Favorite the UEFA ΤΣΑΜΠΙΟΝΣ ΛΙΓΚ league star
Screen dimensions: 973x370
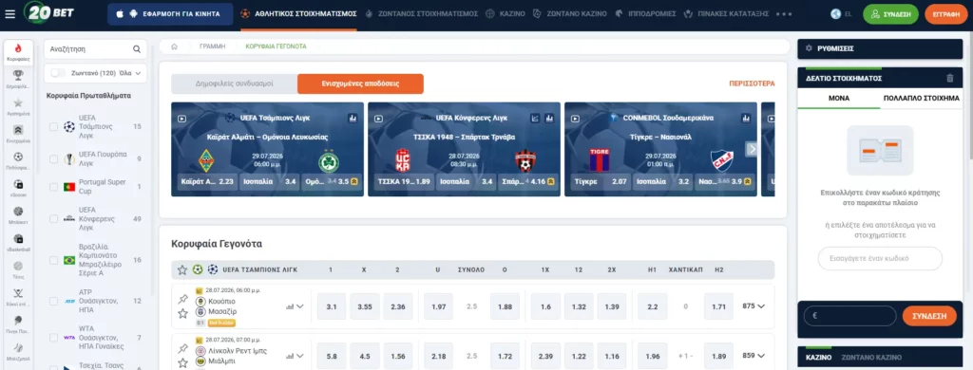coord(182,269)
